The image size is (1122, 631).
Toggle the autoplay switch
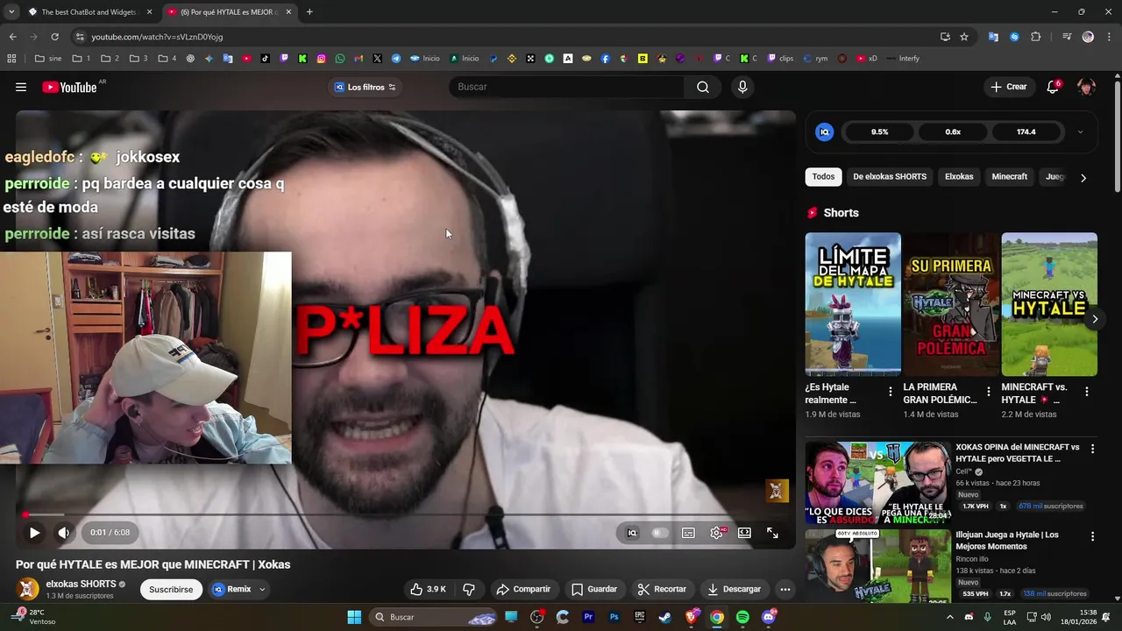[x=660, y=532]
